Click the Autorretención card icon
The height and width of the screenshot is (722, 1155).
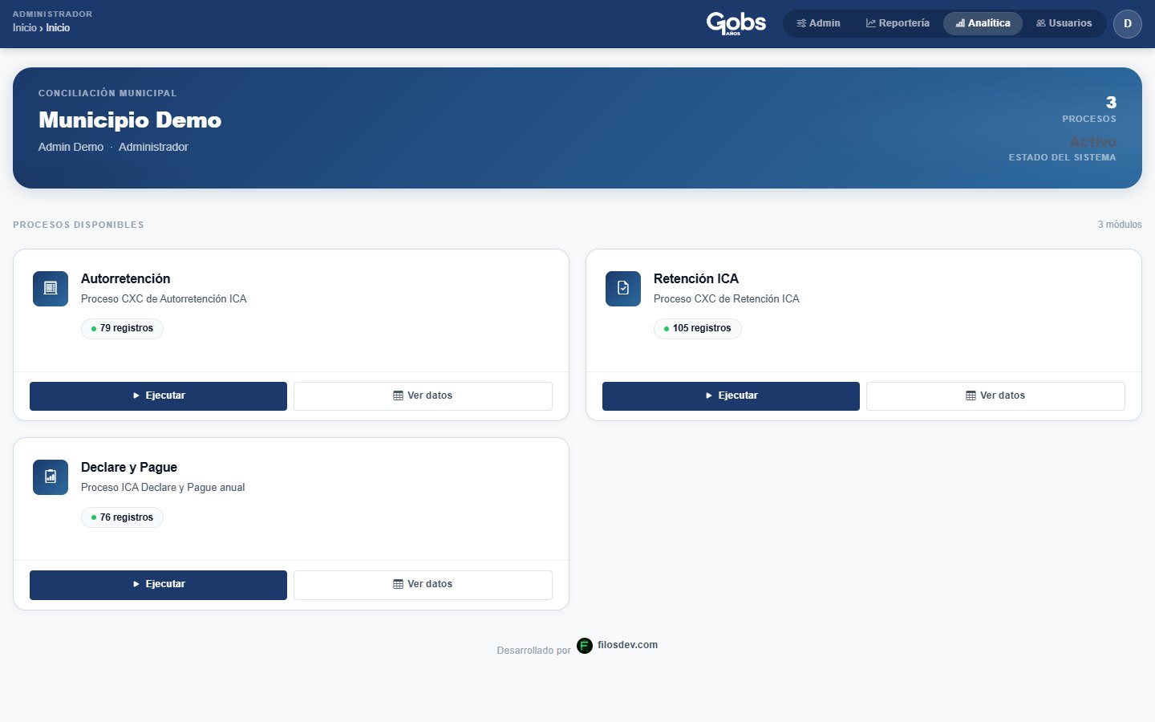click(51, 288)
